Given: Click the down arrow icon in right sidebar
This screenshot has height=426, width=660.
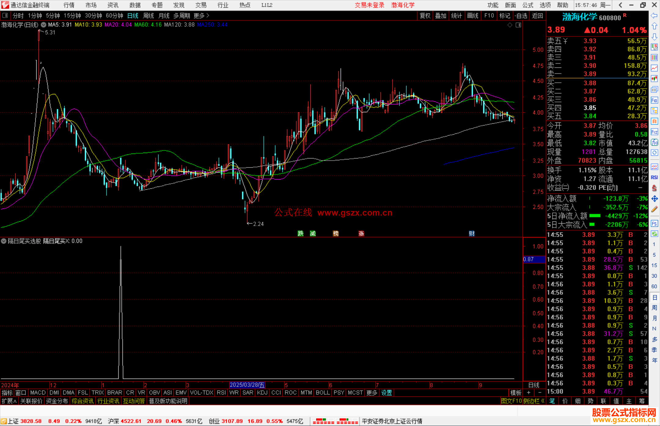Looking at the screenshot, I should tap(654, 37).
